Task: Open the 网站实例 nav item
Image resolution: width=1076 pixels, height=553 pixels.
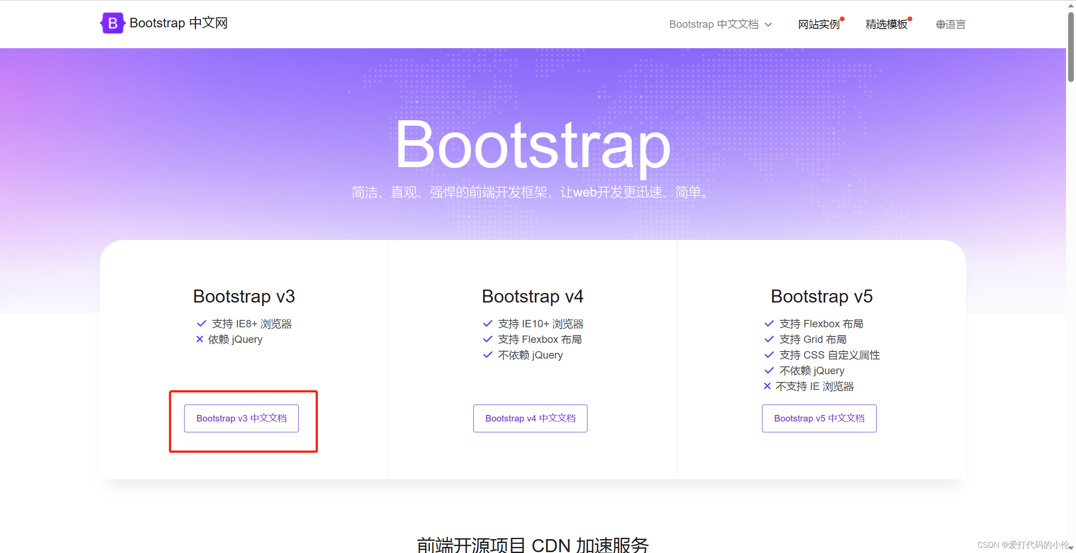Action: tap(819, 24)
